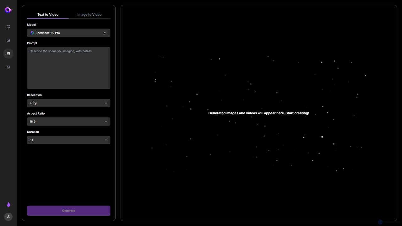
Task: Open the 480p Resolution dropdown
Action: [68, 103]
